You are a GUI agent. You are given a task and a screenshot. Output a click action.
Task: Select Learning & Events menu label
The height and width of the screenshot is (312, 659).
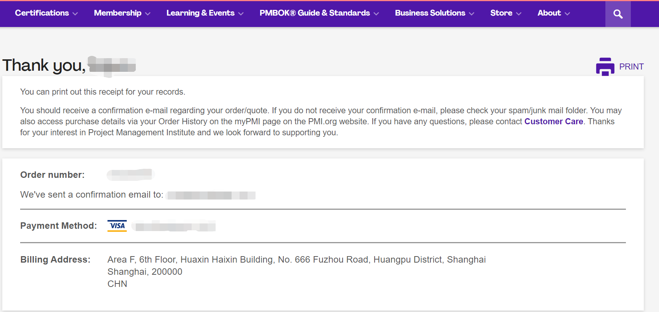(200, 13)
